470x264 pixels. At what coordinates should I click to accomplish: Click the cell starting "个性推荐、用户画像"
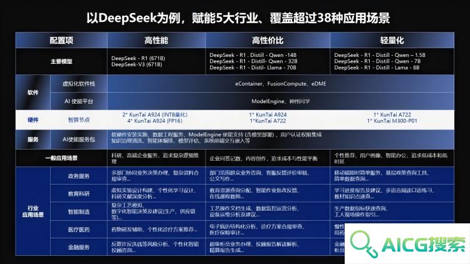point(391,158)
